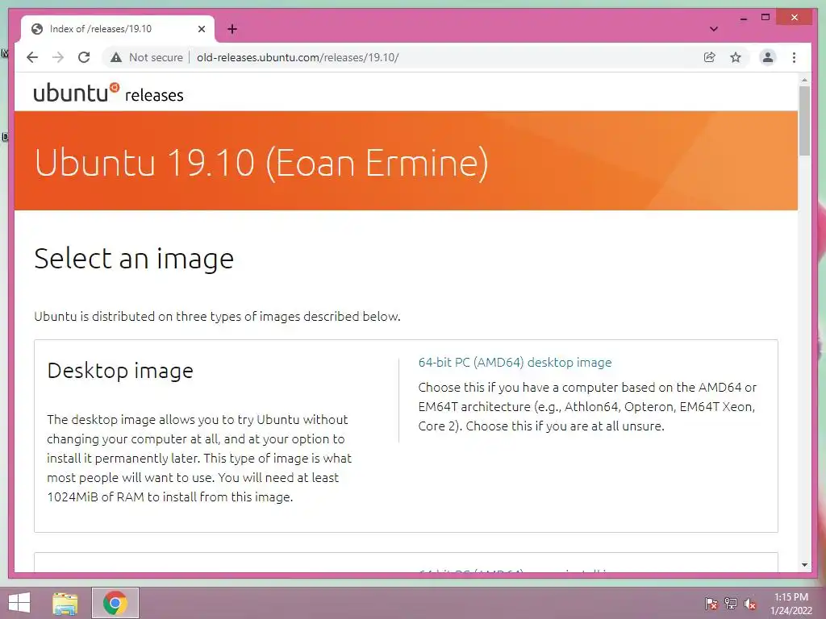Click the ubuntu releases logo
The image size is (826, 619).
click(x=109, y=93)
